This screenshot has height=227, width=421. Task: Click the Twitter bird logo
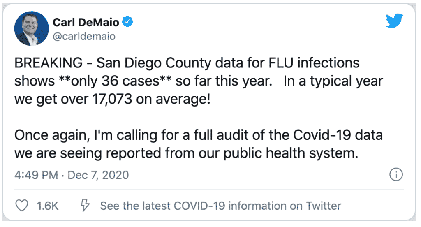[394, 21]
